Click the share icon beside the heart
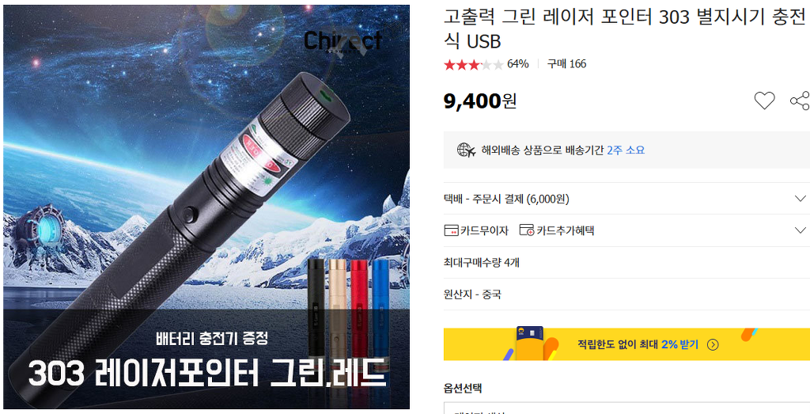This screenshot has height=414, width=810. pyautogui.click(x=801, y=101)
